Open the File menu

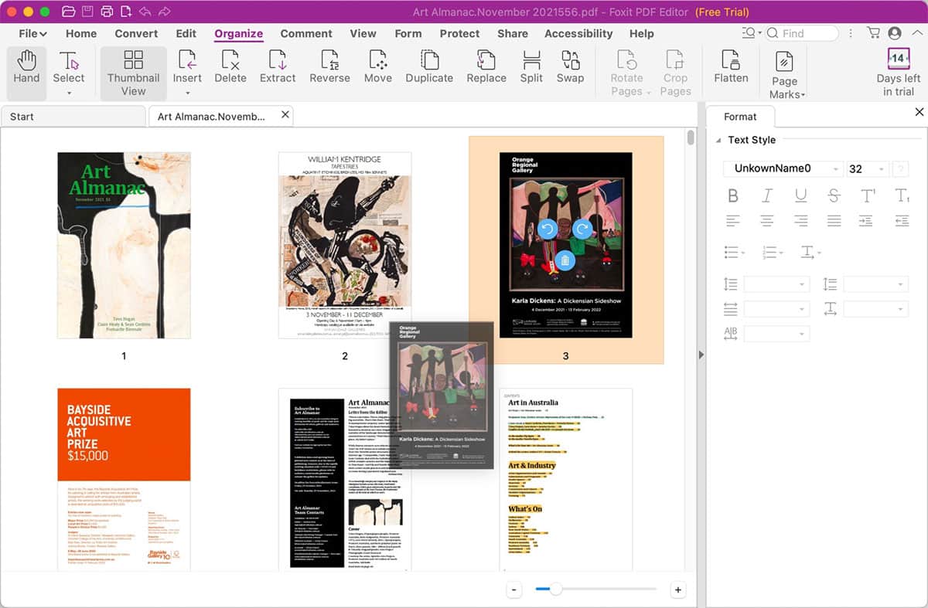coord(32,34)
